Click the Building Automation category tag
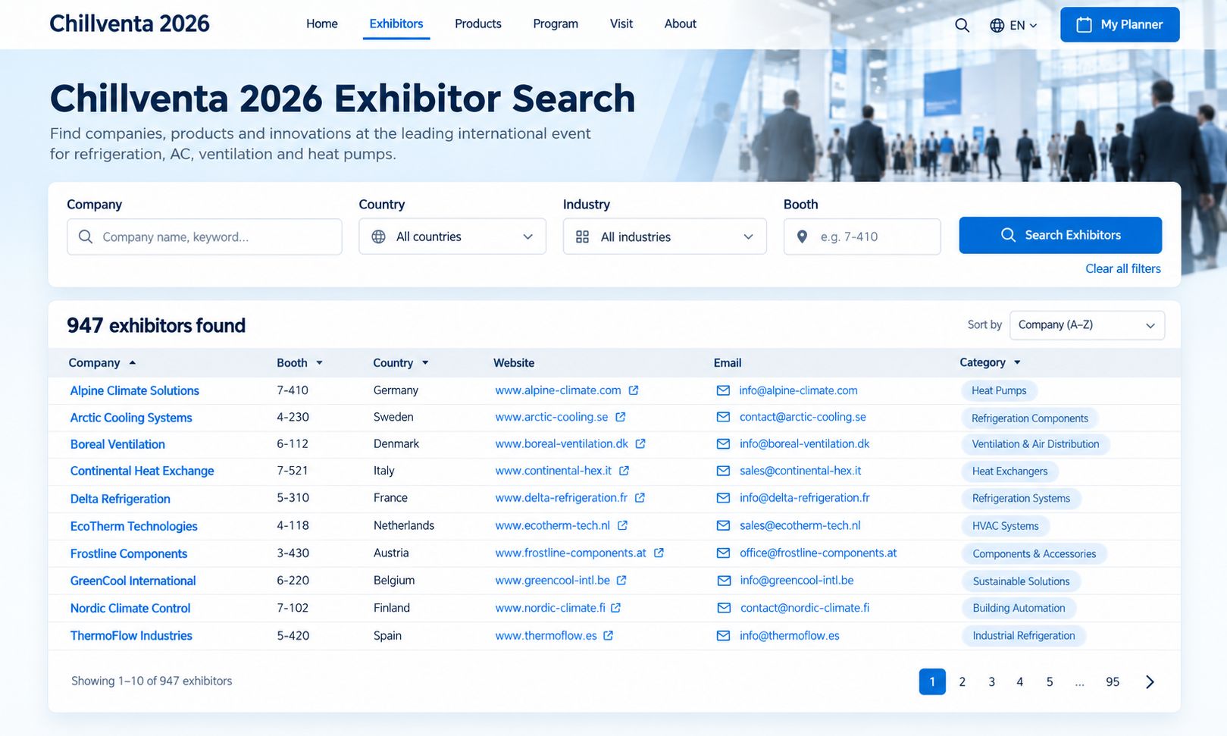Image resolution: width=1227 pixels, height=736 pixels. click(1019, 608)
